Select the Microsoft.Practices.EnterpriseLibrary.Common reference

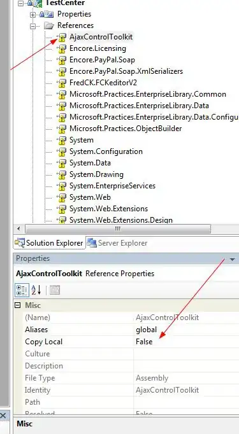point(148,94)
